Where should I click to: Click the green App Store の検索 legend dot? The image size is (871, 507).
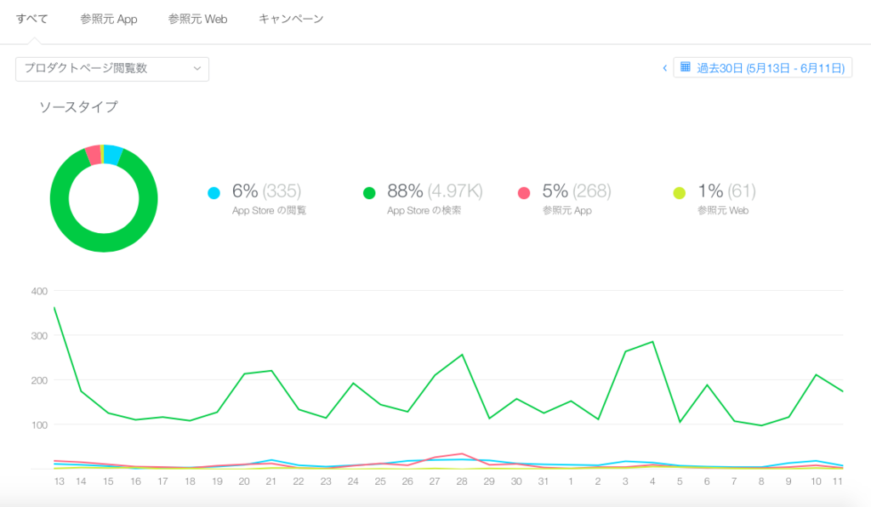[369, 193]
